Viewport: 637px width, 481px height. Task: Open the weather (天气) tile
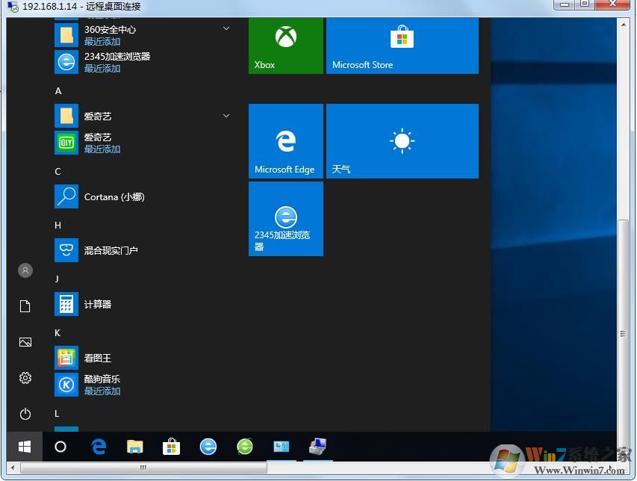pos(402,141)
